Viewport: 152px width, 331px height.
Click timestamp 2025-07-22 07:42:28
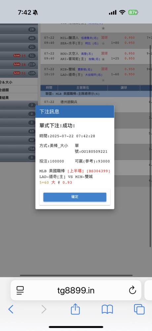pyautogui.click(x=72, y=136)
